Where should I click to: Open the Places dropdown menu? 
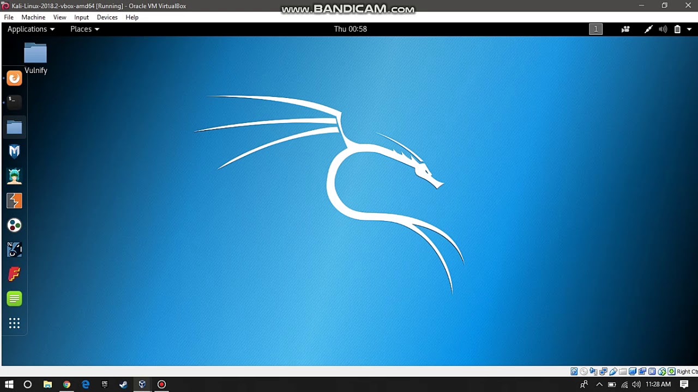[x=85, y=29]
